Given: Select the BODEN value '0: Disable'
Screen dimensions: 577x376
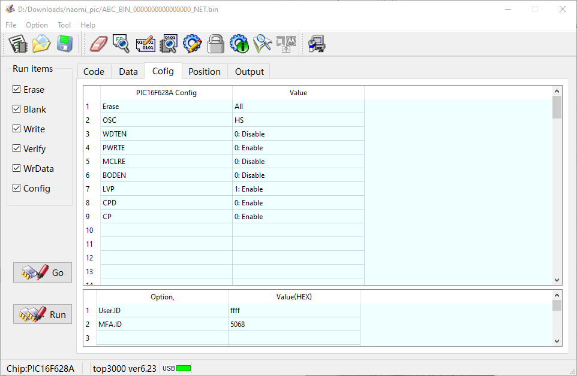Looking at the screenshot, I should click(298, 175).
